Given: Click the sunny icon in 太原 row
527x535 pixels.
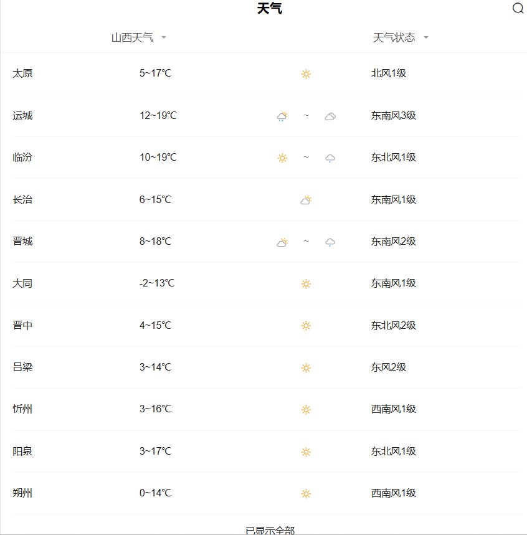Looking at the screenshot, I should (x=306, y=73).
